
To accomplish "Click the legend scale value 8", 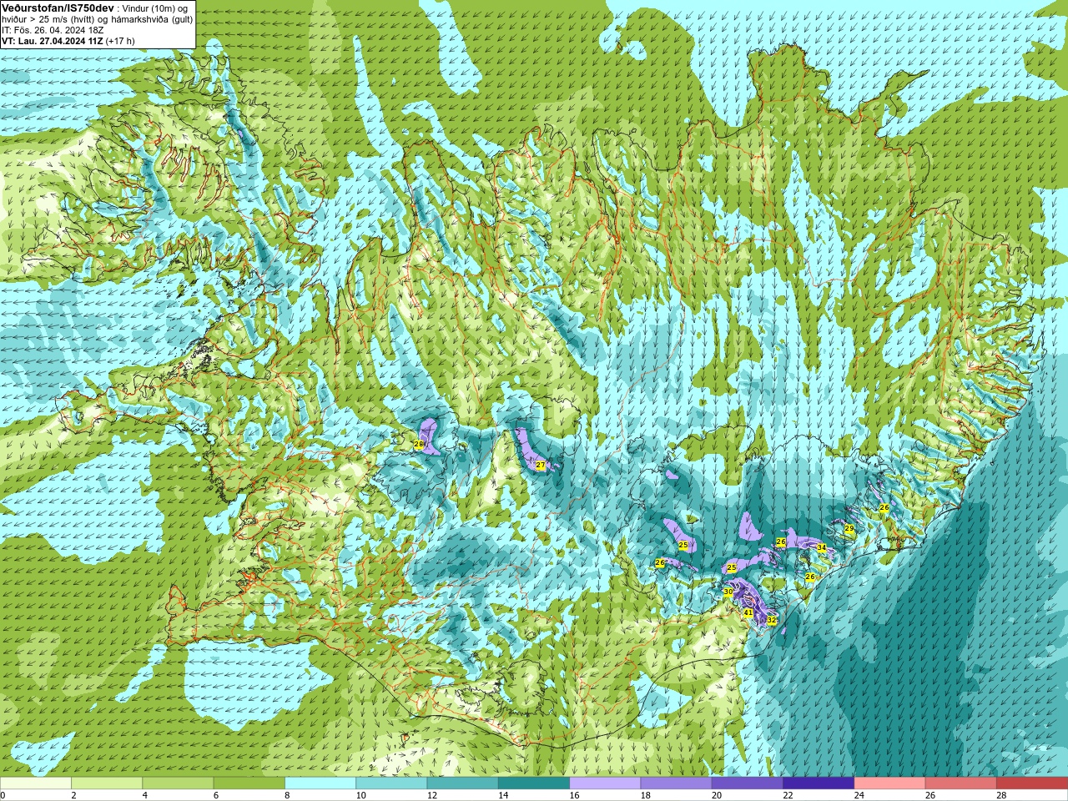I will tap(288, 795).
